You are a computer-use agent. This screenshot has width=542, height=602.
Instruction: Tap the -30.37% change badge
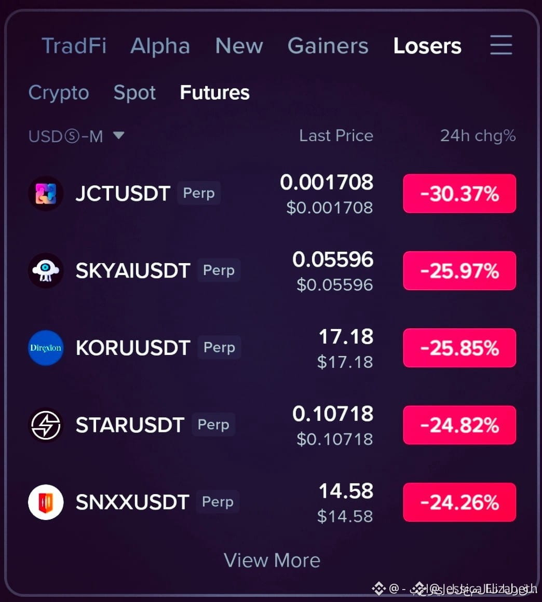pos(459,193)
